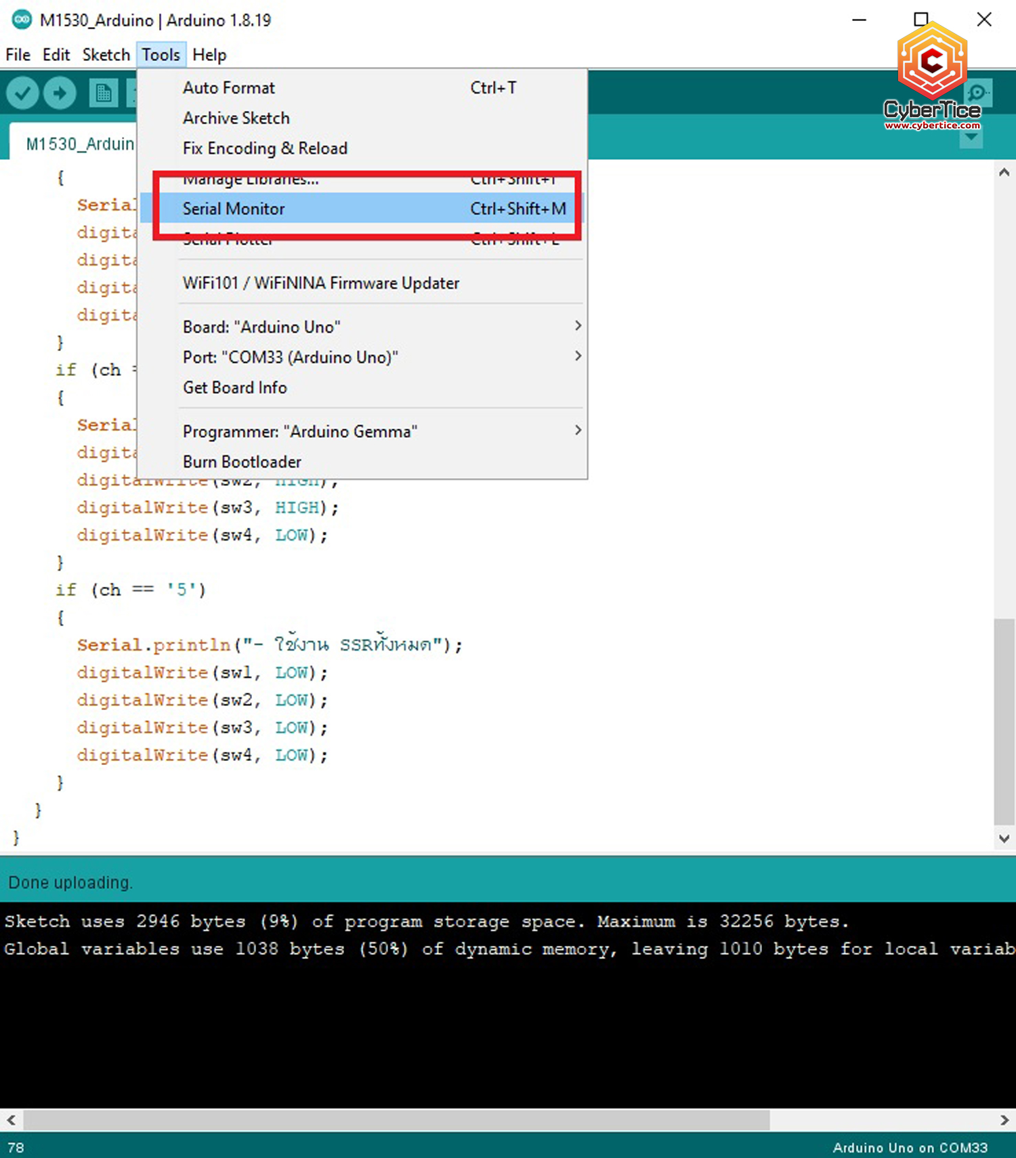Click the editor vertical scrollbar thumb
The height and width of the screenshot is (1158, 1016).
(1004, 721)
